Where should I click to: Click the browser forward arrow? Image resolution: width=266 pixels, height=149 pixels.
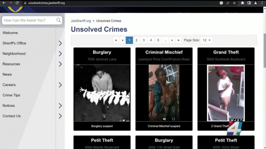click(x=10, y=3)
